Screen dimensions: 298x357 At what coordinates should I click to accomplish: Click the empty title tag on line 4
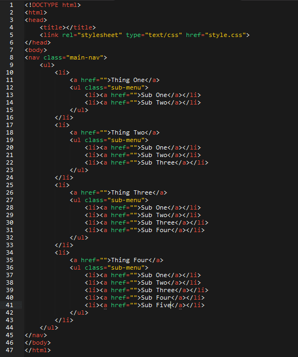pyautogui.click(x=68, y=27)
